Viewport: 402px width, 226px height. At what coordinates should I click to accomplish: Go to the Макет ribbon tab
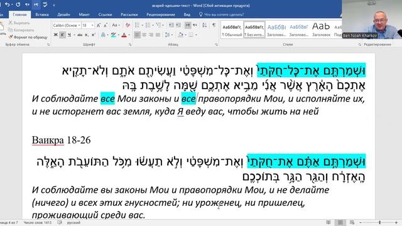tap(84, 14)
